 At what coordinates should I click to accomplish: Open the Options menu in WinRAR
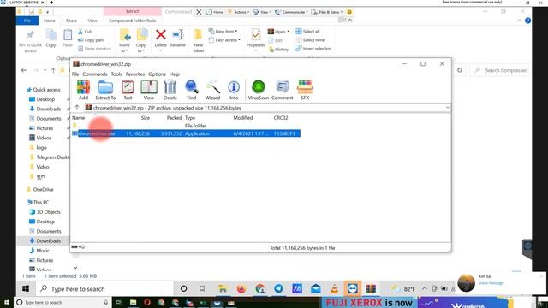pos(157,74)
